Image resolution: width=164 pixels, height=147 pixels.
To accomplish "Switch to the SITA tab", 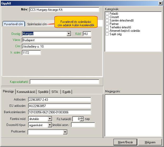I will click(55, 92).
